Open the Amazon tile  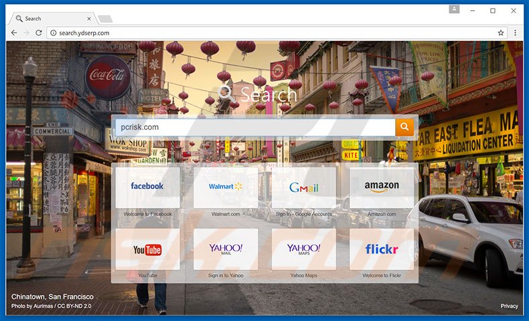click(382, 187)
